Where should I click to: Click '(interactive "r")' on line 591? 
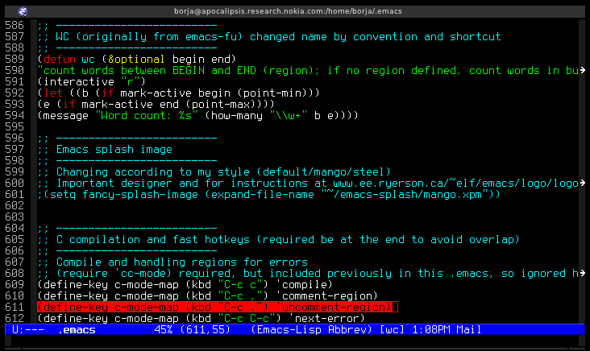(91, 82)
